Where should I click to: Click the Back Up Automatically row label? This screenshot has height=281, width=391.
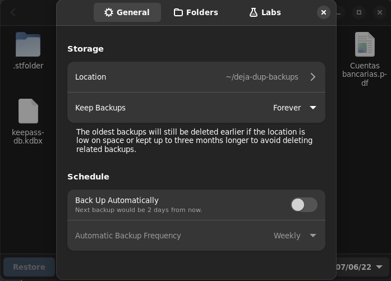click(117, 200)
